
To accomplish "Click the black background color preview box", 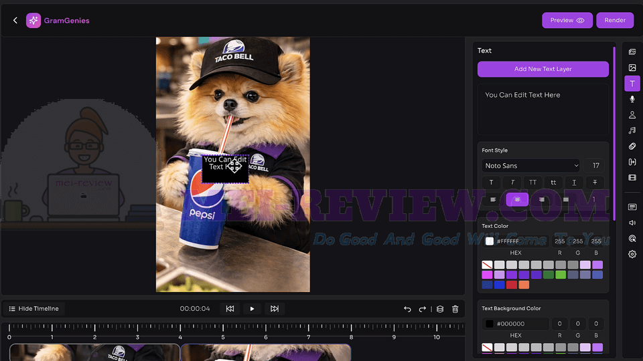I will [489, 324].
